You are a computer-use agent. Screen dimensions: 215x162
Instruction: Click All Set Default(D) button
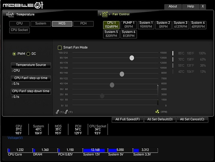[x=160, y=119]
